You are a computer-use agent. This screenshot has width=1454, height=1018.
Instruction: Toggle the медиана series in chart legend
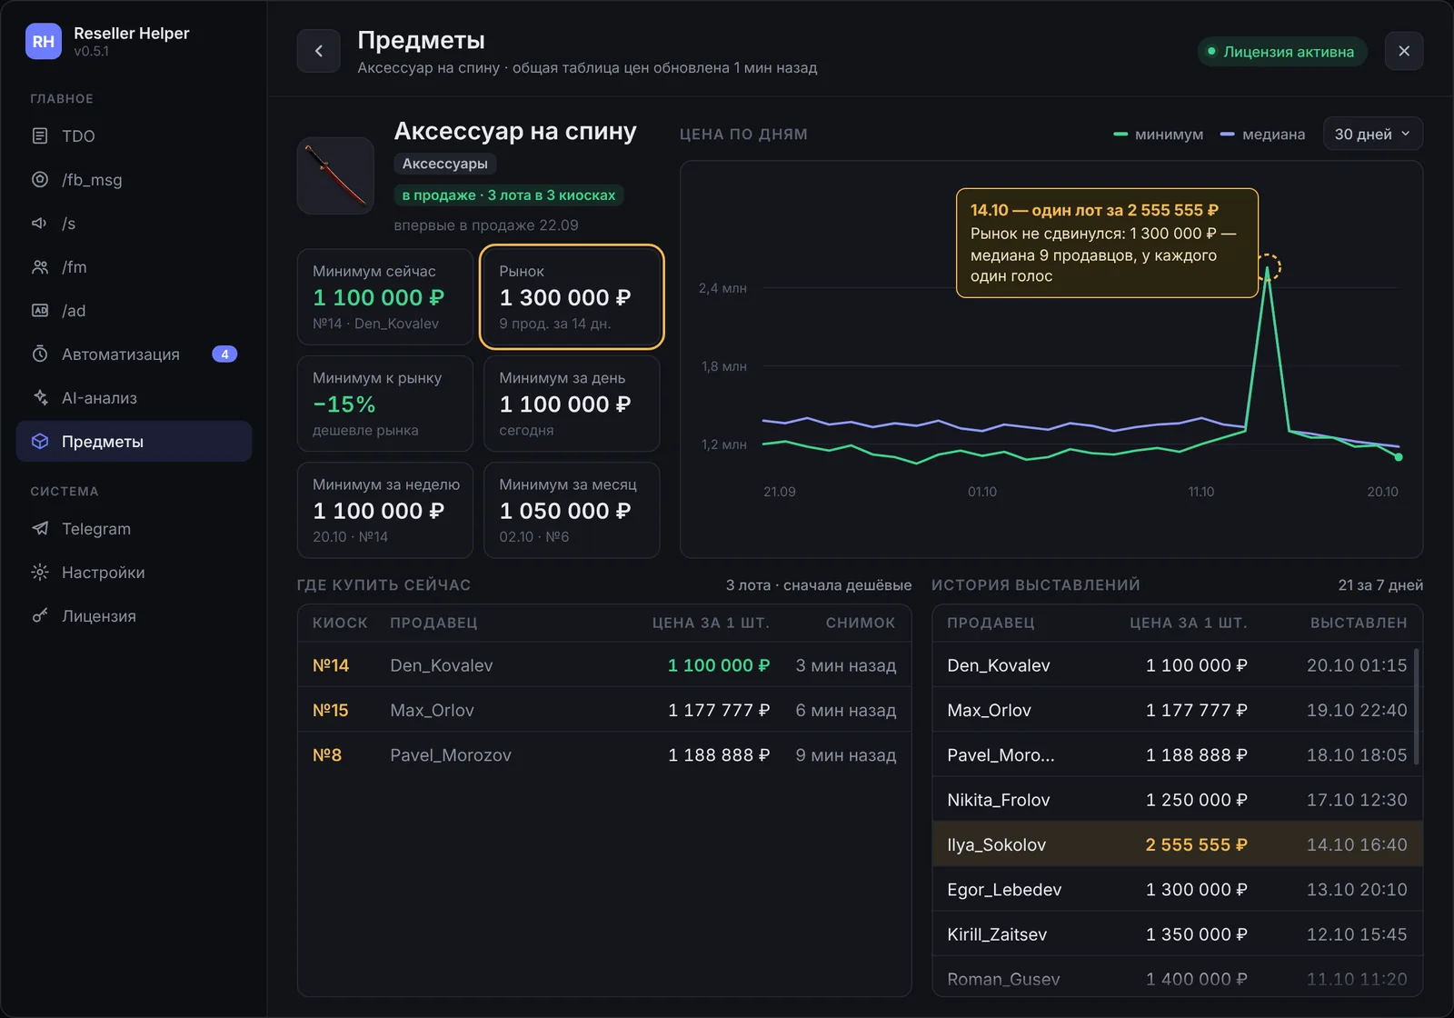[1262, 135]
